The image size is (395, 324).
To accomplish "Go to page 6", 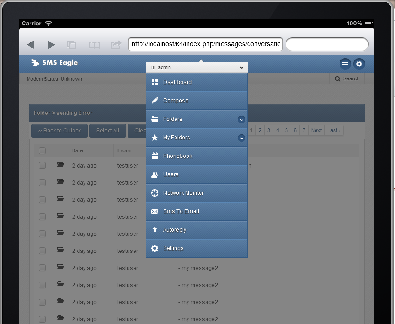I will click(x=295, y=130).
